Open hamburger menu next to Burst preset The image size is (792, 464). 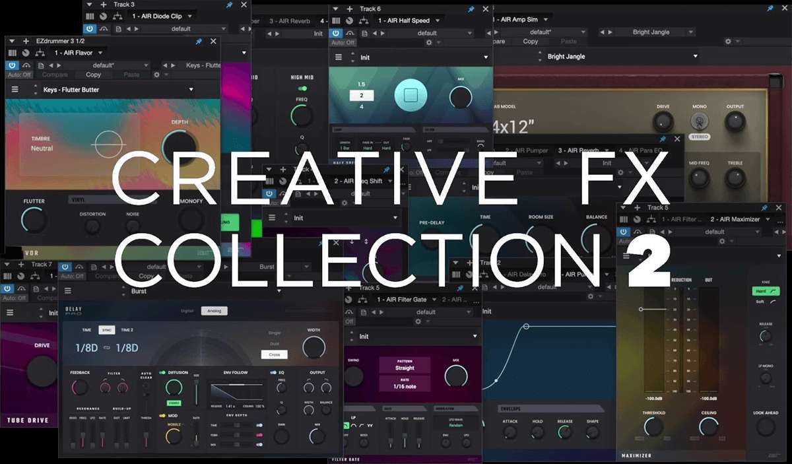[x=67, y=290]
